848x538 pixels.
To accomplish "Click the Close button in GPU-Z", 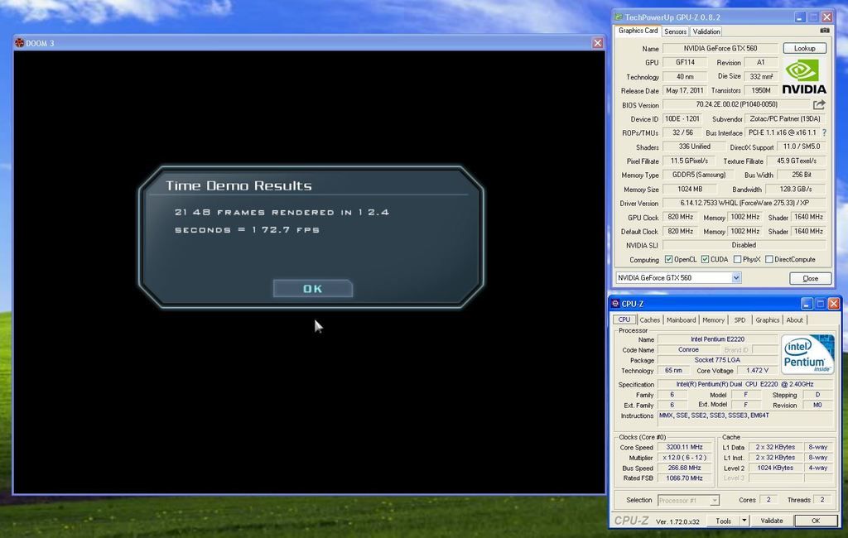I will click(x=810, y=278).
